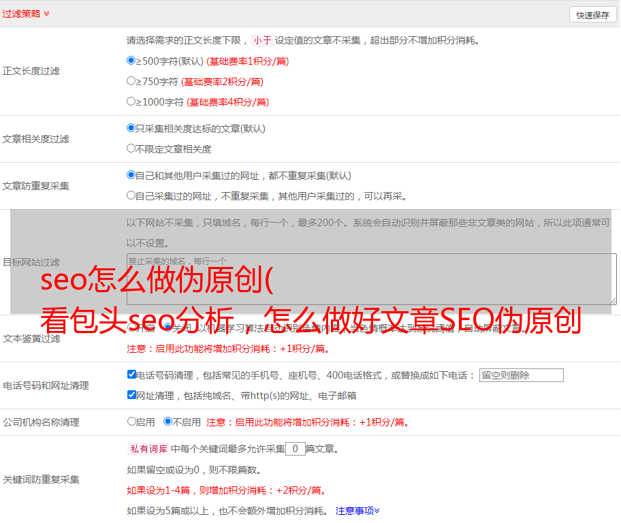Enable 公司机构名称清理 with 启用 radio

131,422
